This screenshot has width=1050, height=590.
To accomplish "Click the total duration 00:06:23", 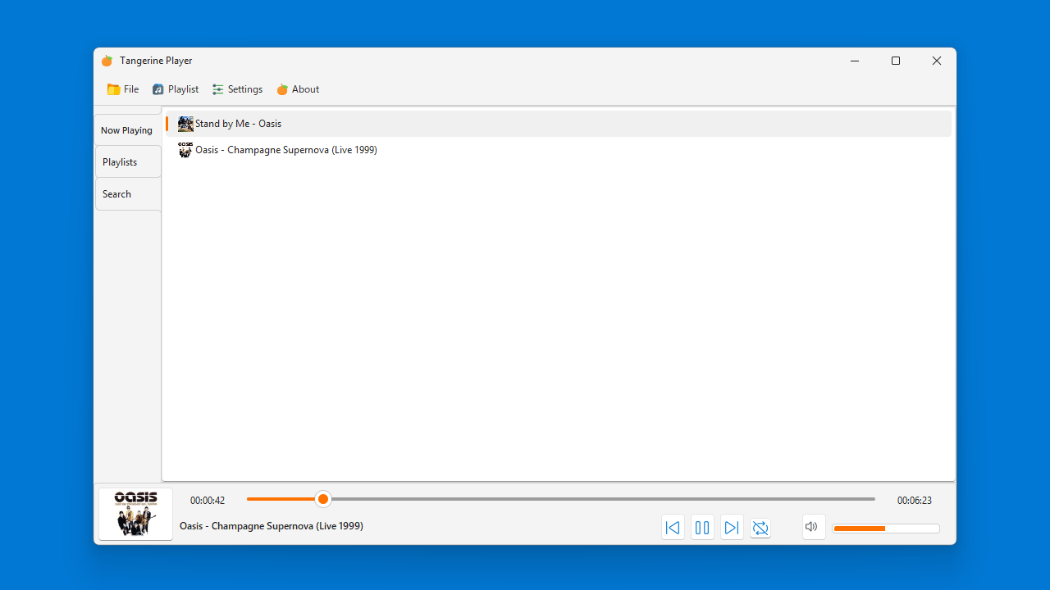I will click(x=915, y=501).
